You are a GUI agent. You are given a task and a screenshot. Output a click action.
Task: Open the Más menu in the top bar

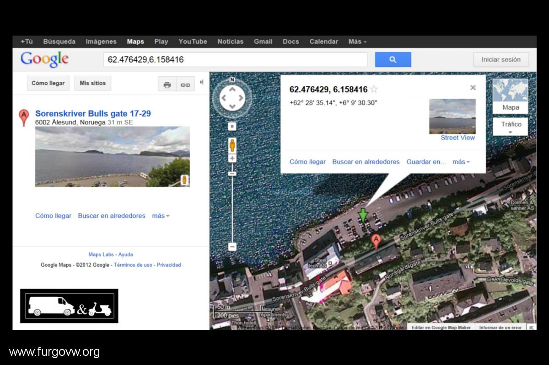[357, 42]
